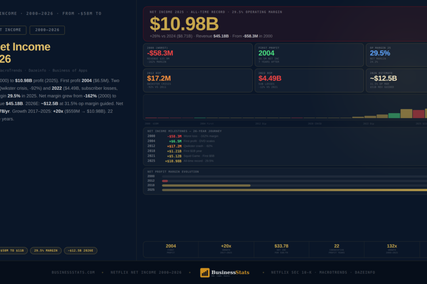Click the 2025 full-width margin bar
This screenshot has width=427, height=284.
click(294, 190)
